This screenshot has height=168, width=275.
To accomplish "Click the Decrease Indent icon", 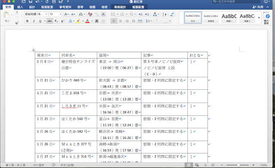I will click(x=141, y=14).
